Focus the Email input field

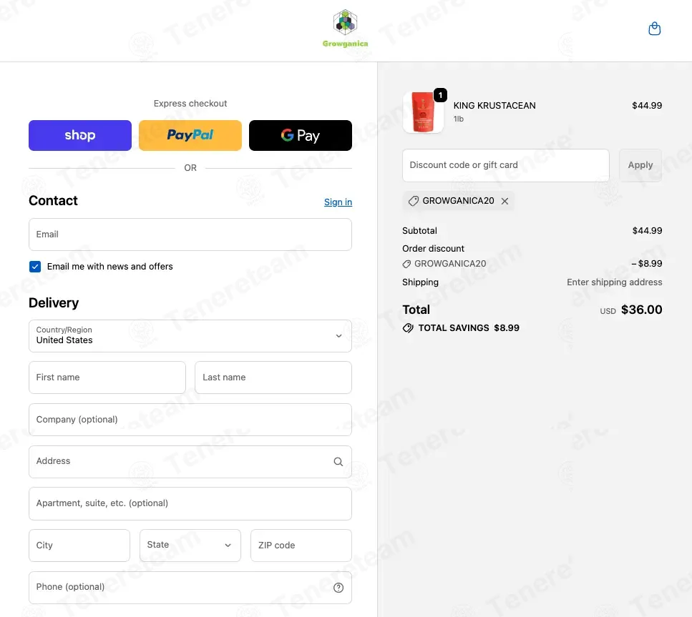coord(190,235)
